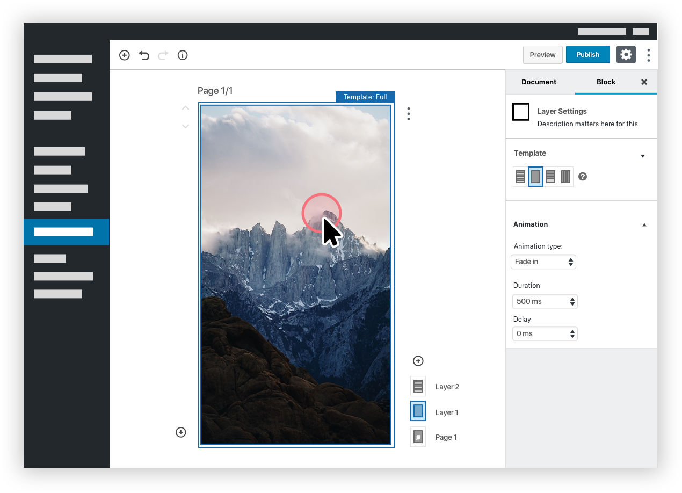Add a new layer above the layer list
682x493 pixels.
coord(418,360)
